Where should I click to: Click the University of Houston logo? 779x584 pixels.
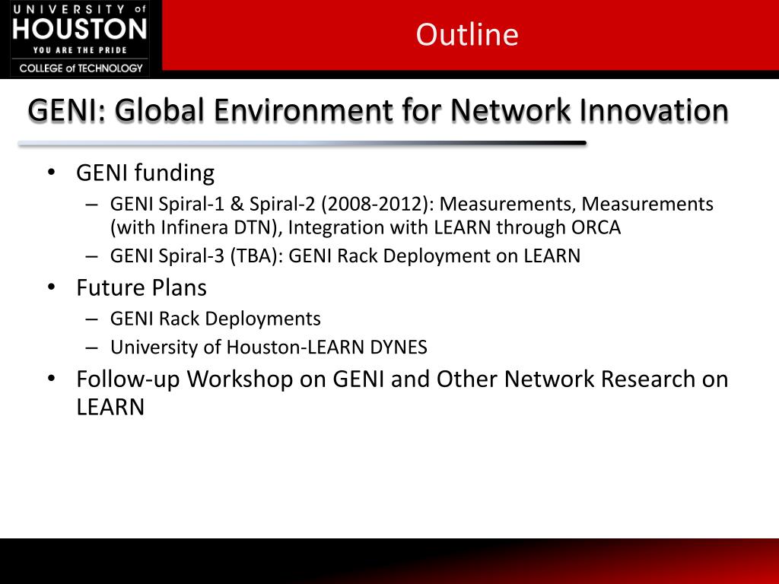point(81,39)
